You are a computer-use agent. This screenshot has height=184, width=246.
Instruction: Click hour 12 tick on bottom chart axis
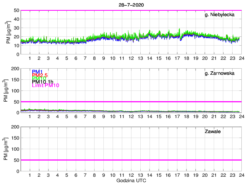point(131,175)
